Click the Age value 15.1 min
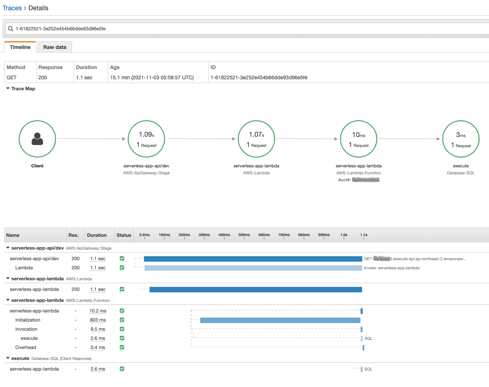The width and height of the screenshot is (489, 387). tap(152, 77)
